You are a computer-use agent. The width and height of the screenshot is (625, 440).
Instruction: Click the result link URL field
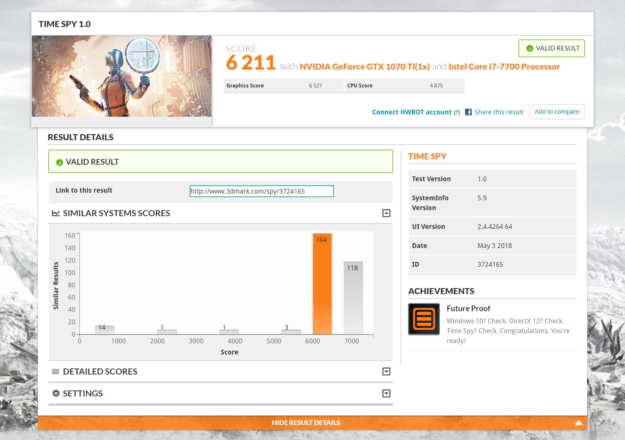coord(261,191)
